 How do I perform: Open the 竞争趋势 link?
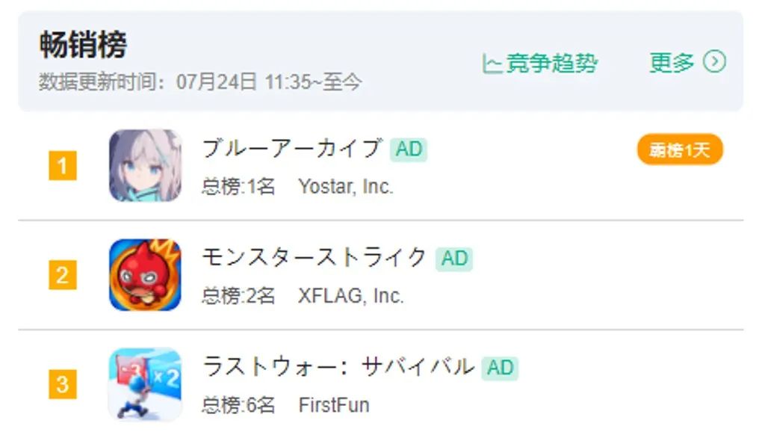tap(551, 64)
